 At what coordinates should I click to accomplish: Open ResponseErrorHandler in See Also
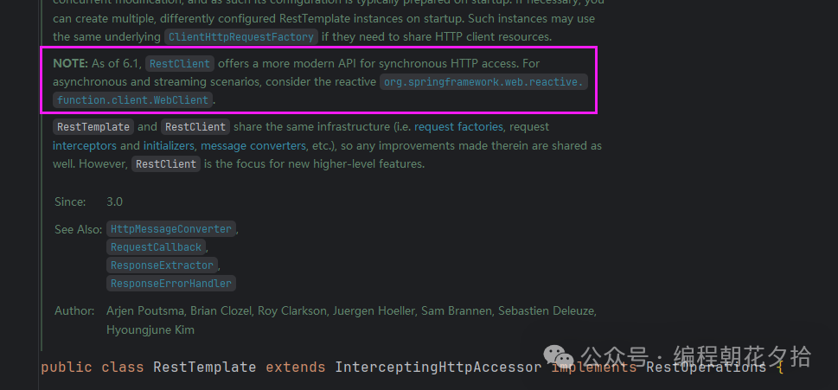click(171, 283)
